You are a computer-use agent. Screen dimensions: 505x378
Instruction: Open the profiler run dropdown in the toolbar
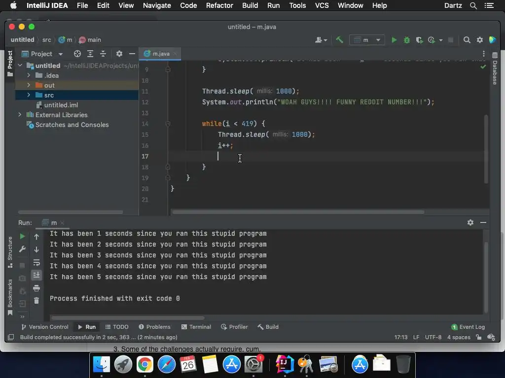point(440,40)
